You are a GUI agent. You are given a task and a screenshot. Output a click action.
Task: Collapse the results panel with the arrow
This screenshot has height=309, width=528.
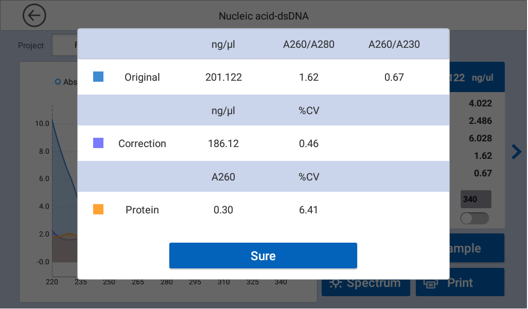pyautogui.click(x=516, y=152)
